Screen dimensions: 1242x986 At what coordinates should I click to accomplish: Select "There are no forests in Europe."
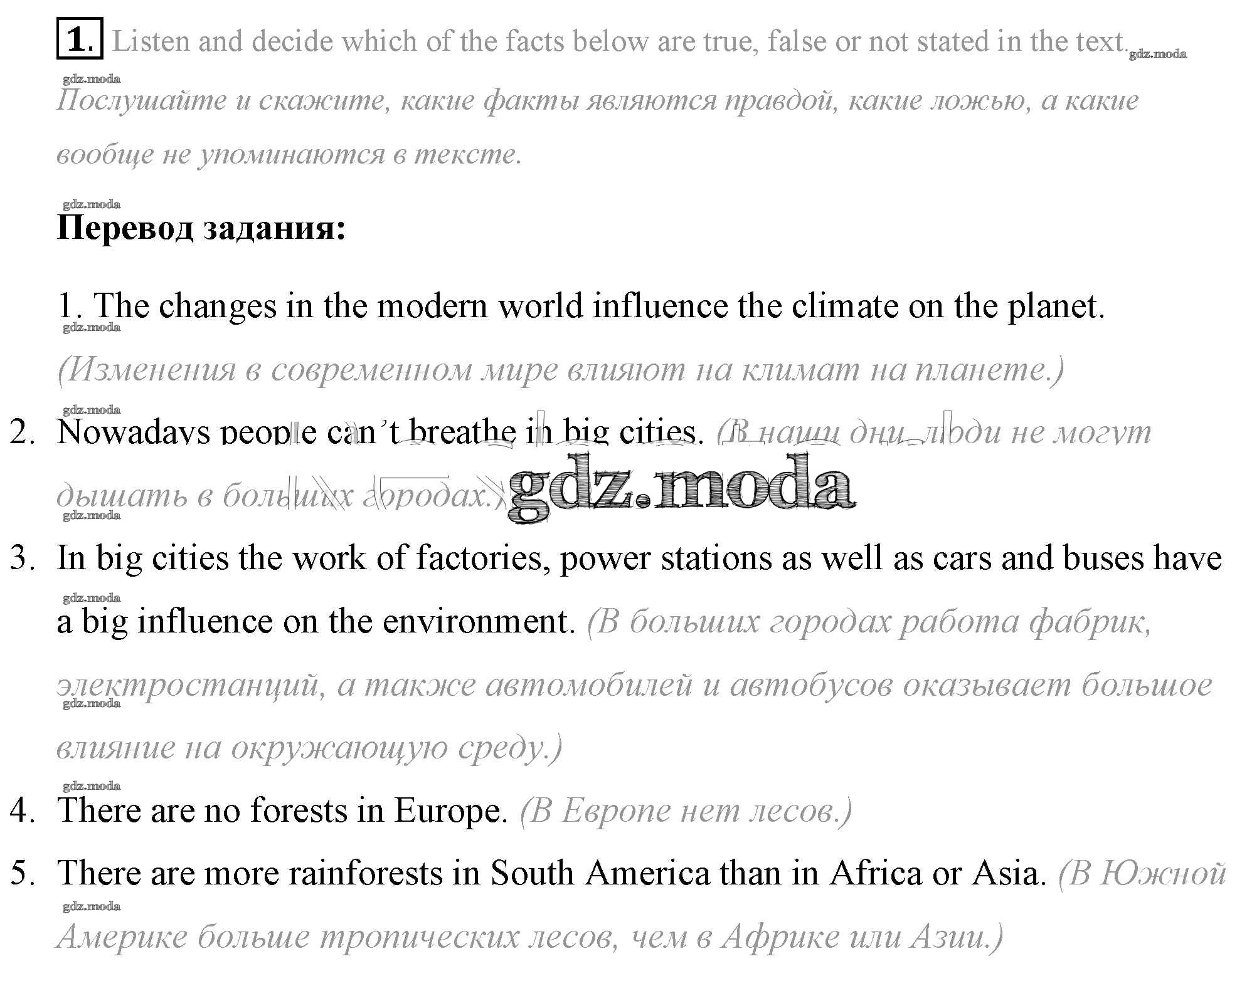(x=282, y=810)
